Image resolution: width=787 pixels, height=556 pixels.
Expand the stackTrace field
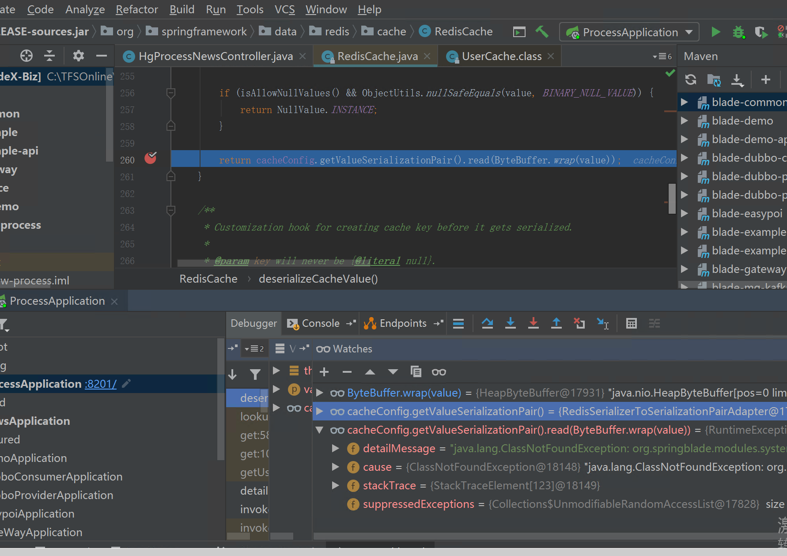[336, 485]
